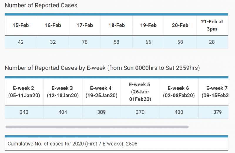Click the 66 cases value cell
Viewport: 235px width, 153px height.
point(148,42)
